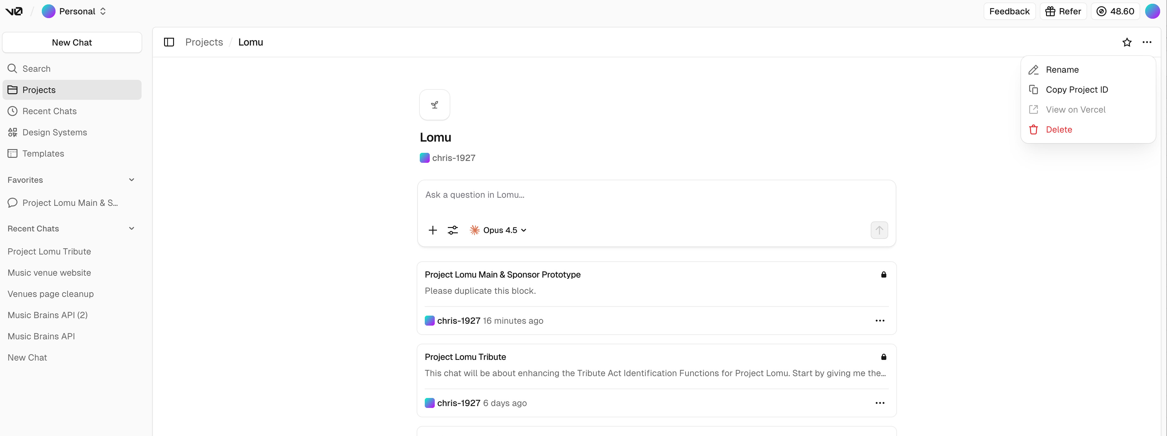Select Rename from the project menu

click(x=1062, y=70)
